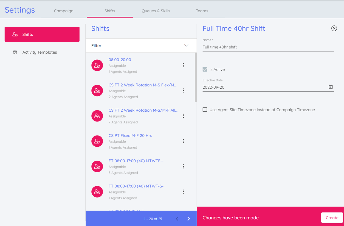Click the Create button
Screen dimensions: 344x226
click(332, 218)
